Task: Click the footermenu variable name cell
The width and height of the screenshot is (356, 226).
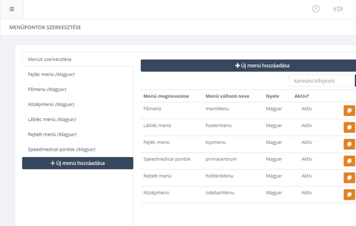Action: [218, 126]
